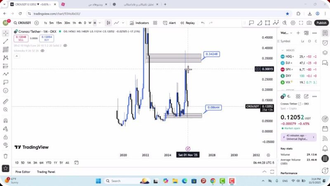Expand the time interval dropdown chevron

coord(100,23)
